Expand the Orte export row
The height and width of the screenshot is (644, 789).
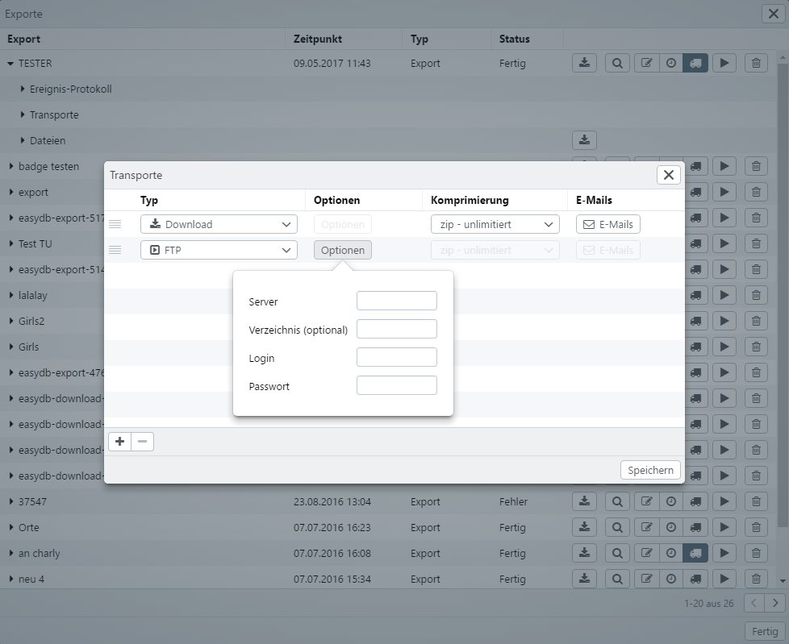(11, 527)
